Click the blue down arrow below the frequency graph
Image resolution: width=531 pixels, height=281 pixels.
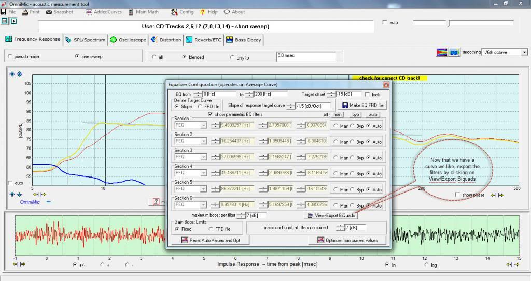coord(19,195)
